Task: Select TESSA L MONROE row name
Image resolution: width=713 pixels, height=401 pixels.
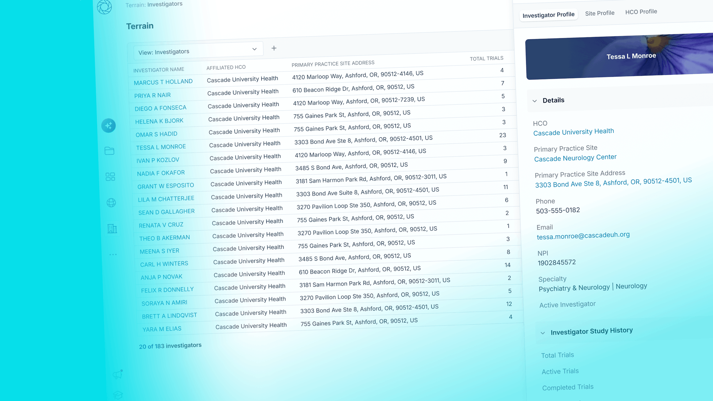Action: [161, 147]
